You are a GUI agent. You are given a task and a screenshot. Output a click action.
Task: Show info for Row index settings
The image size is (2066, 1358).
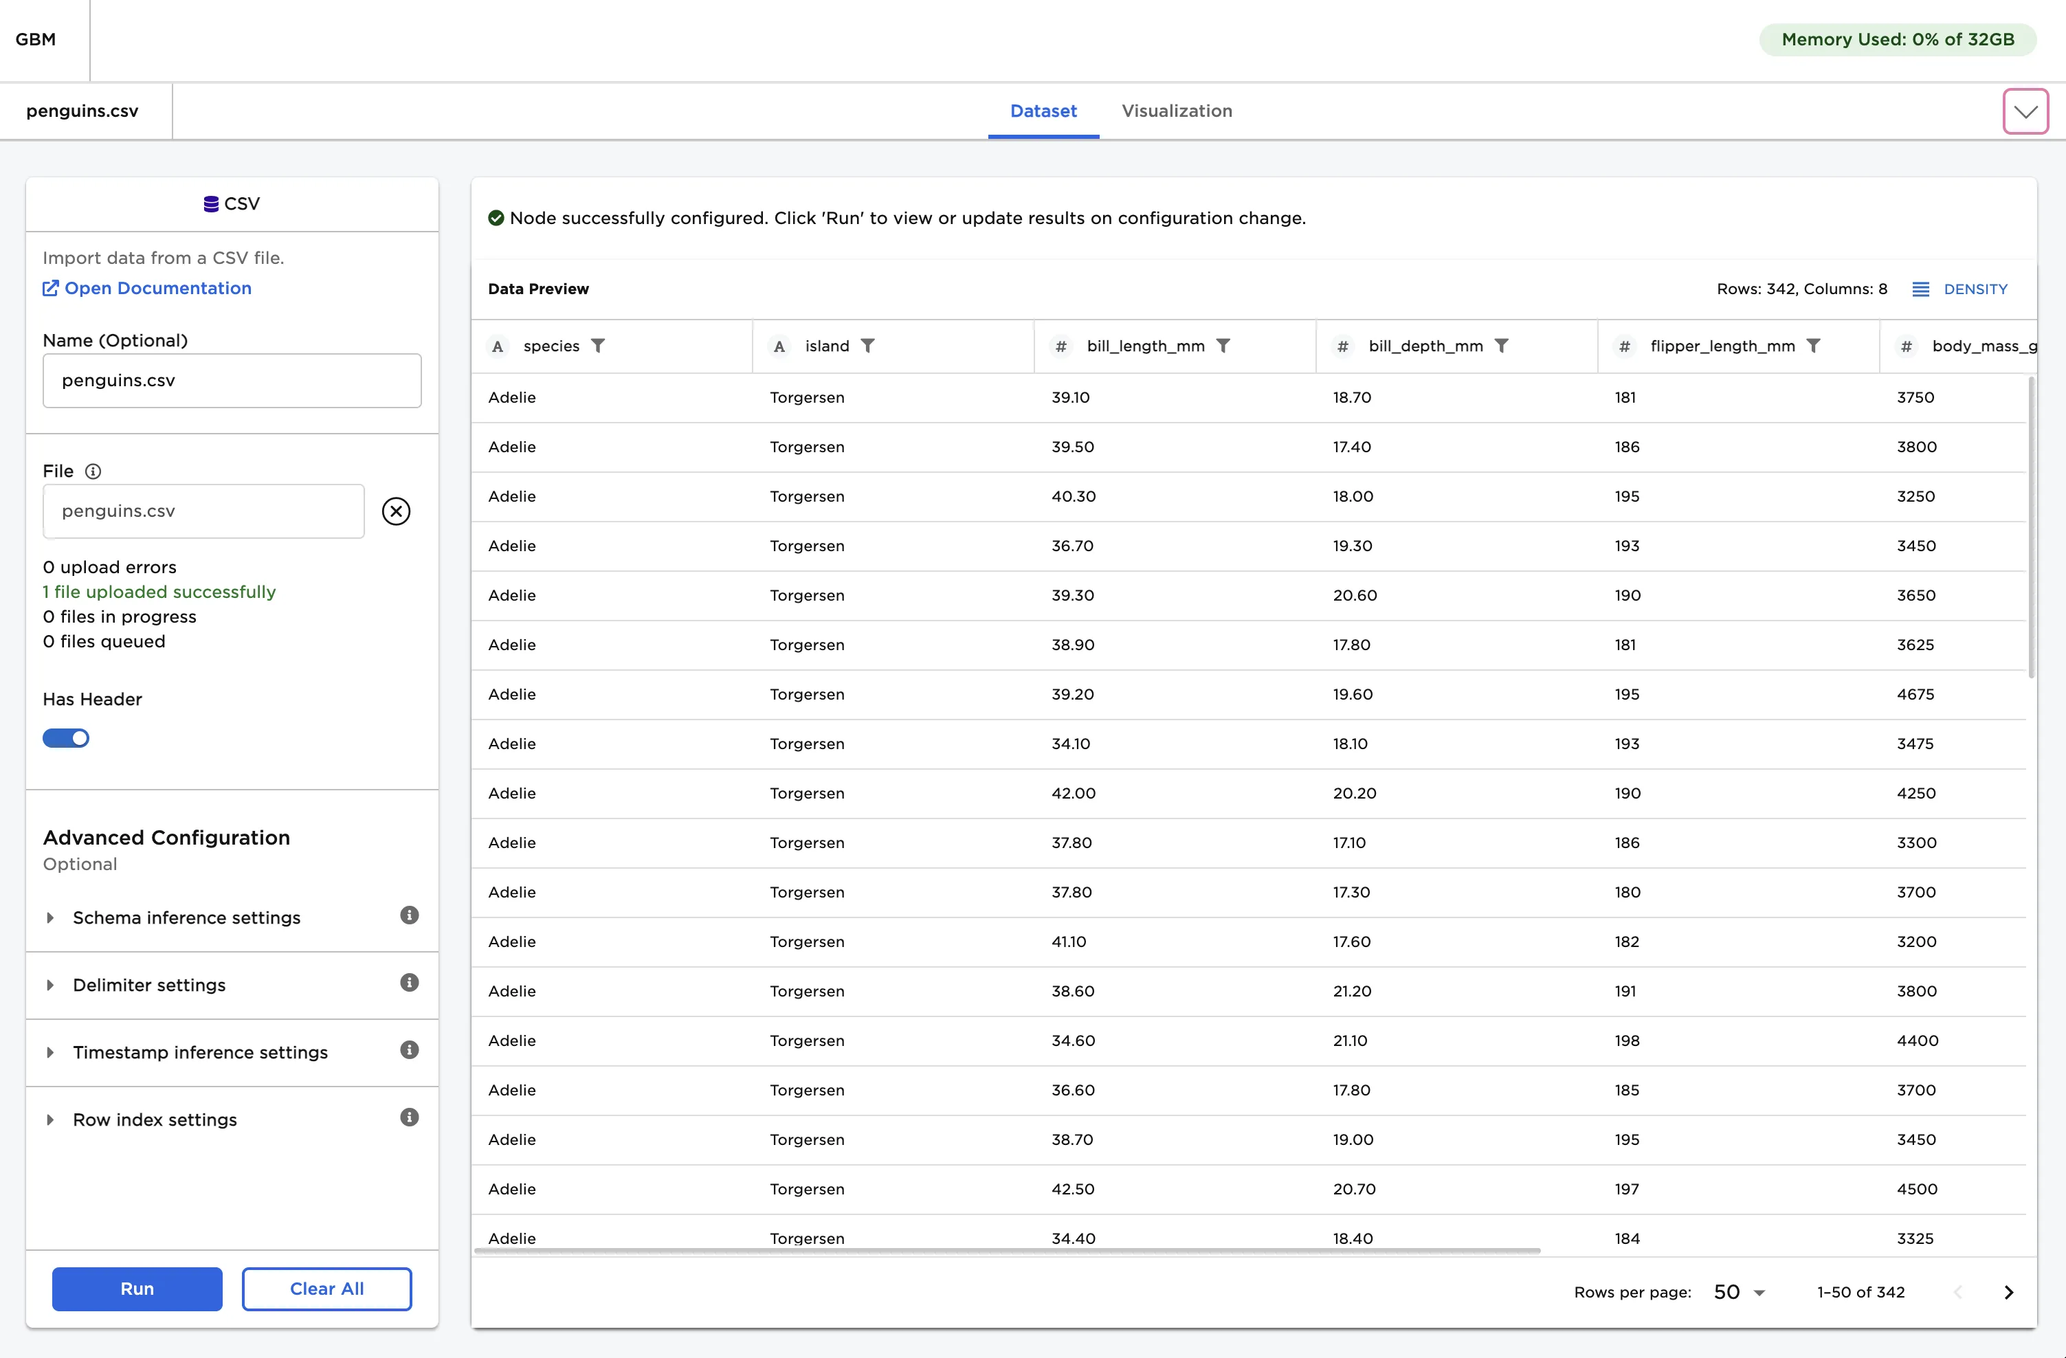409,1117
